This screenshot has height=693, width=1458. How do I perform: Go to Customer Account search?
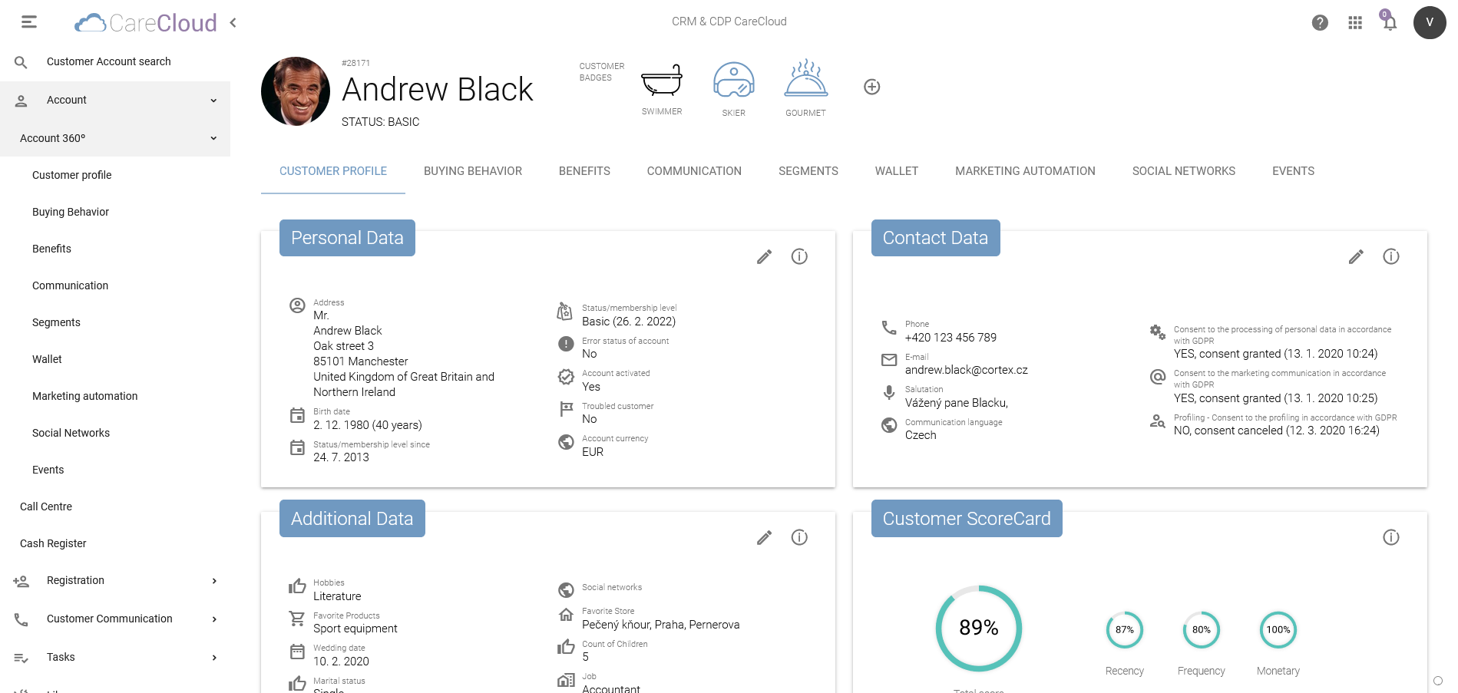click(108, 61)
